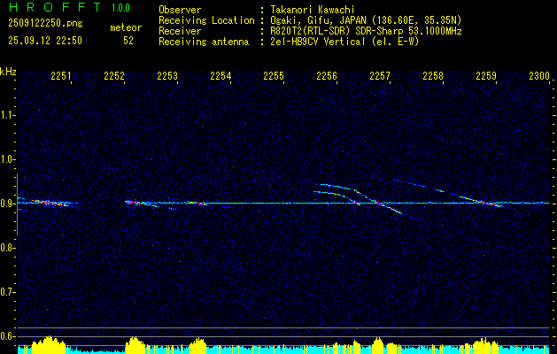The image size is (557, 354).
Task: Click the 2252 time axis marker
Action: 114,76
